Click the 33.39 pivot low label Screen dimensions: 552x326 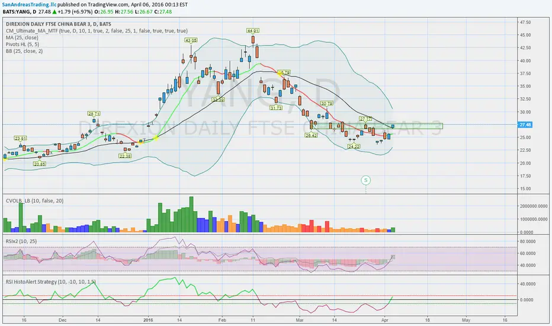[218, 100]
